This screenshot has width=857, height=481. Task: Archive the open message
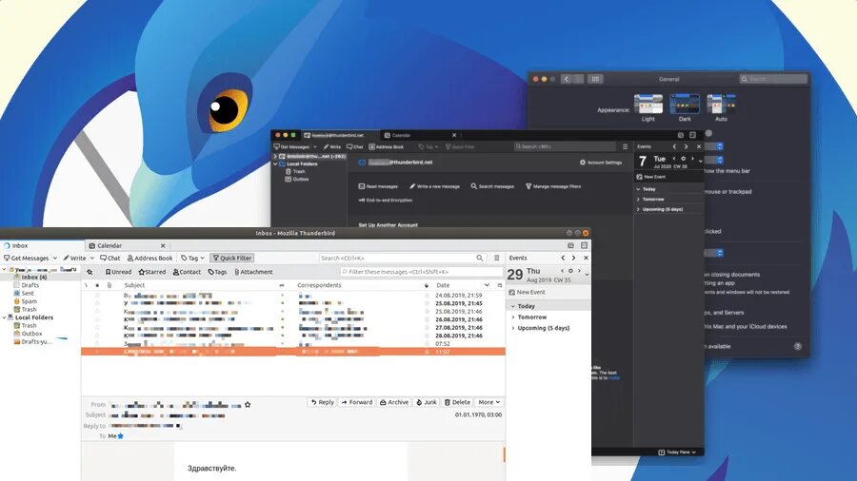(394, 402)
